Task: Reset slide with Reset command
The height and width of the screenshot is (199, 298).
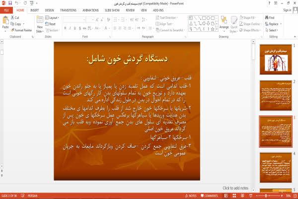Action: tap(50, 24)
